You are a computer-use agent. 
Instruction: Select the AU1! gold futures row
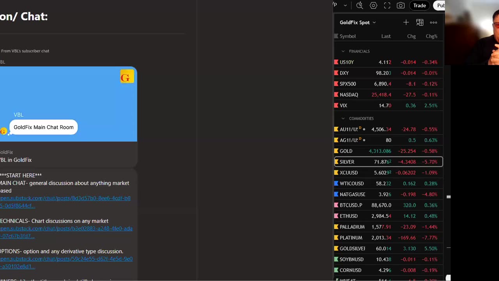pos(388,129)
